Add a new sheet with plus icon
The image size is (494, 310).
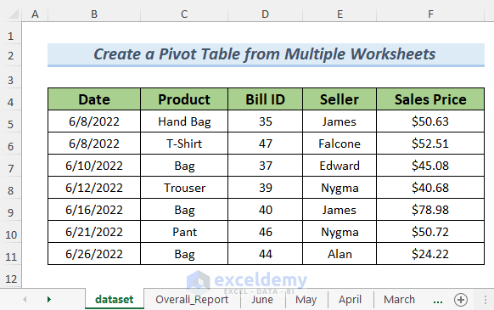461,300
